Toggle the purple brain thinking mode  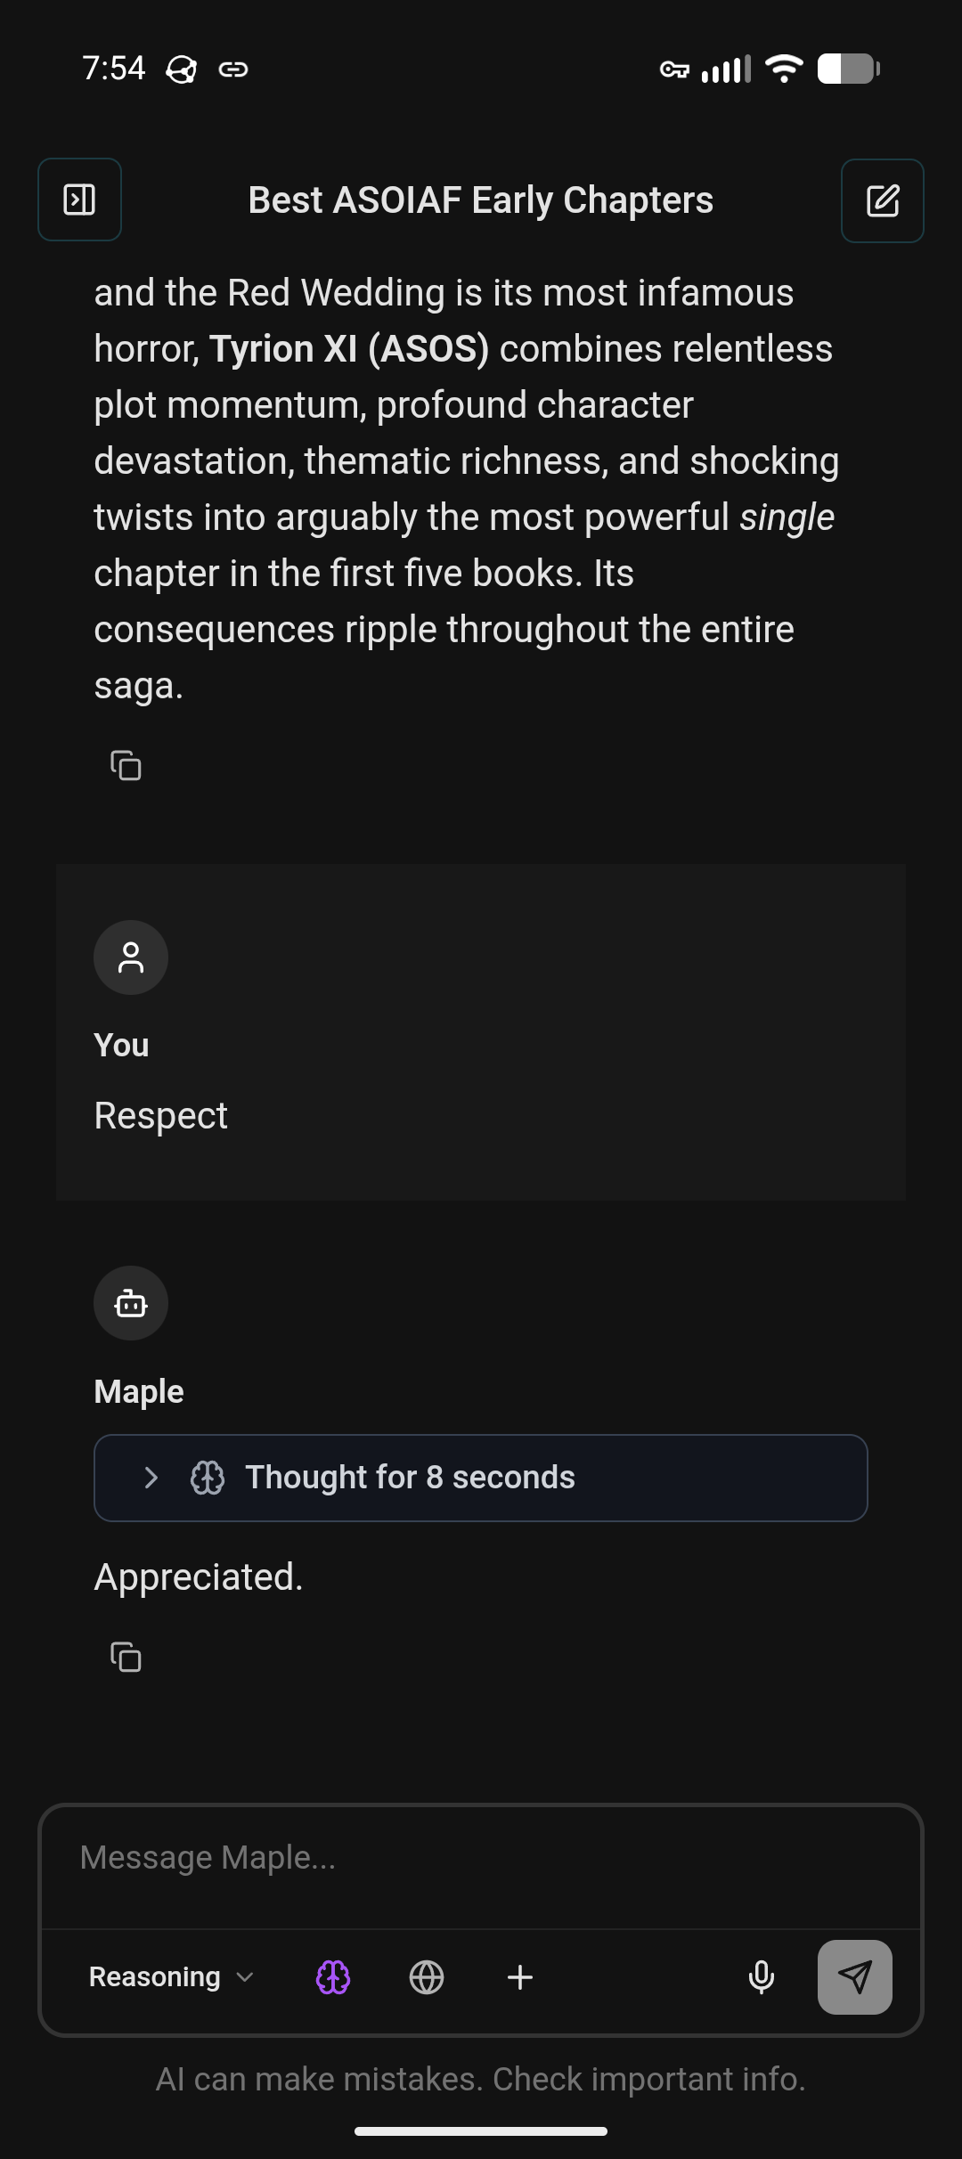(333, 1977)
